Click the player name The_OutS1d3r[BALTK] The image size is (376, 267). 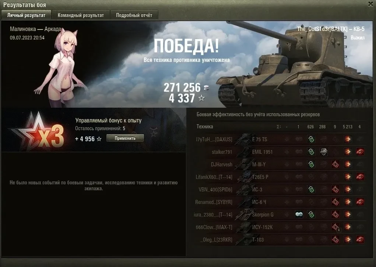pos(322,29)
